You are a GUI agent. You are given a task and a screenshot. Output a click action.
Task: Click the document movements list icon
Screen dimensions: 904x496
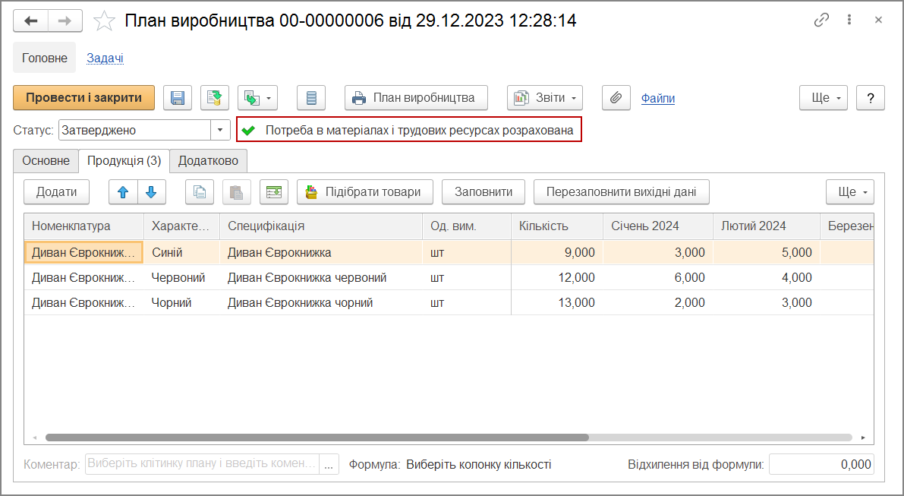[311, 98]
